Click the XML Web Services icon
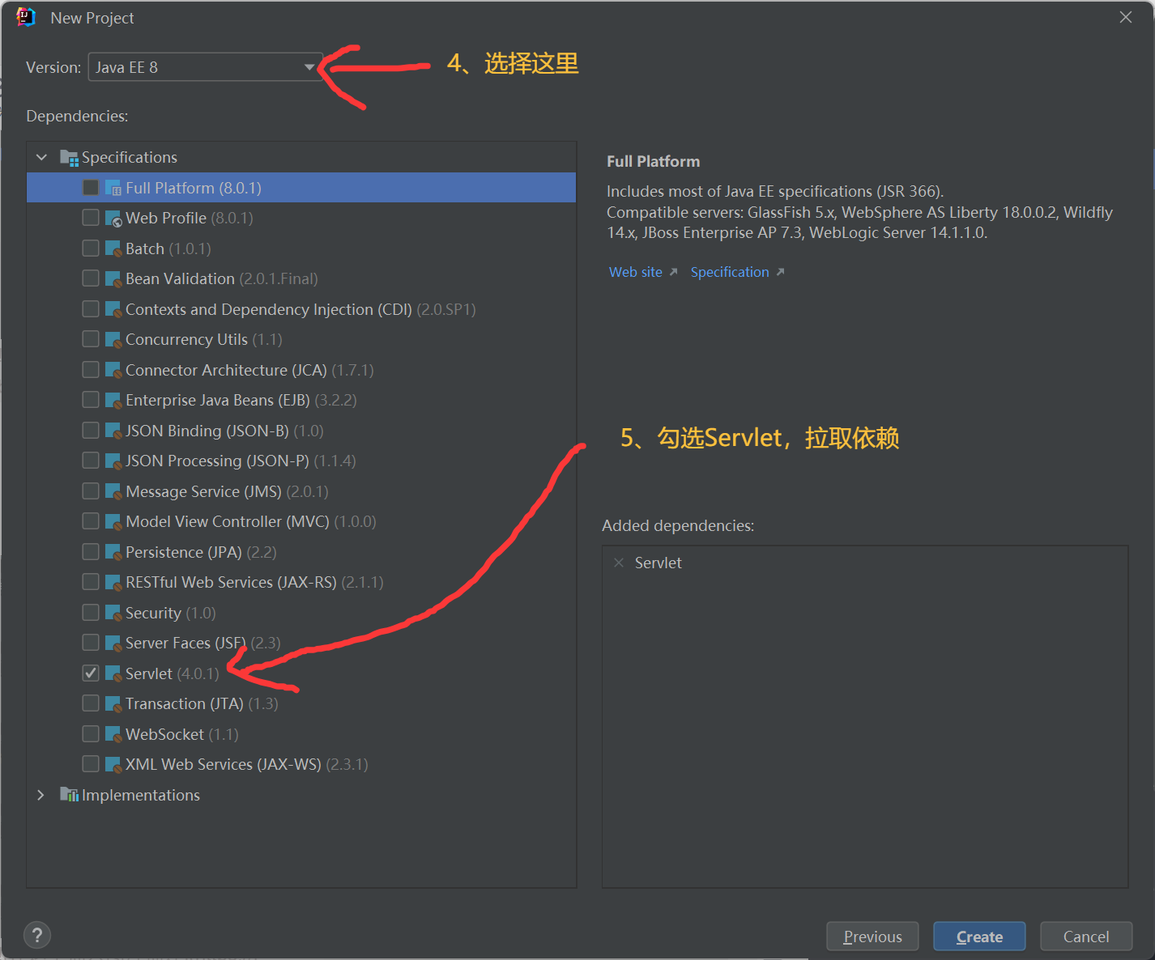 [x=113, y=765]
